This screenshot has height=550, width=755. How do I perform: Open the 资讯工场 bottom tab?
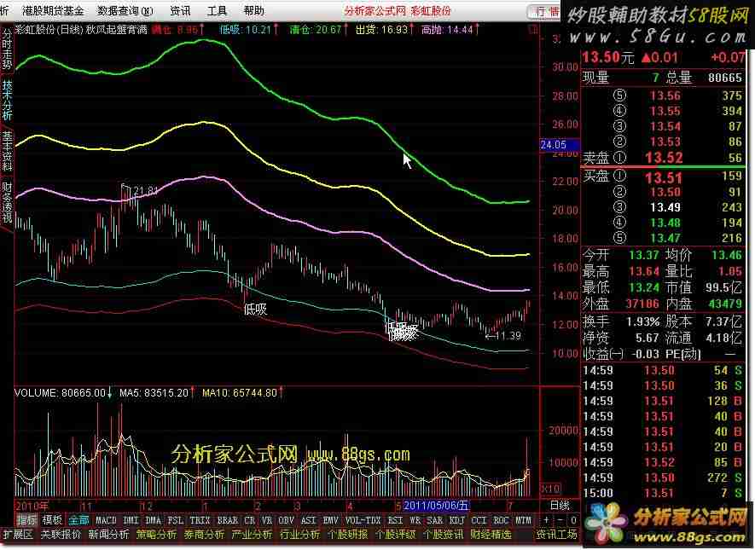click(x=556, y=535)
